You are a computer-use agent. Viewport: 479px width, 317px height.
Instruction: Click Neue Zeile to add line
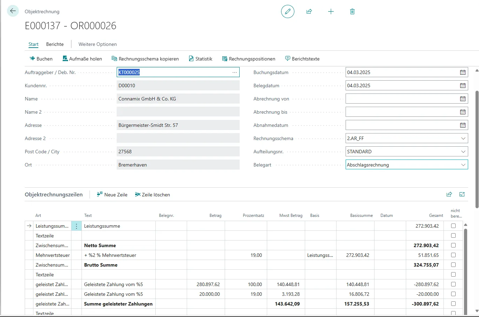[112, 195]
